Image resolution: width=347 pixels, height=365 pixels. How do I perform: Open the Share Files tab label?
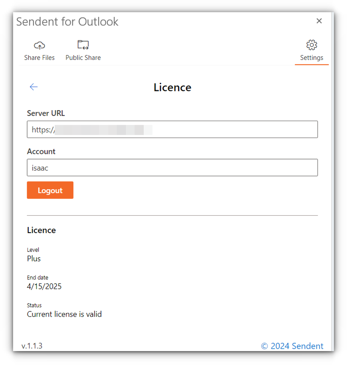point(39,58)
